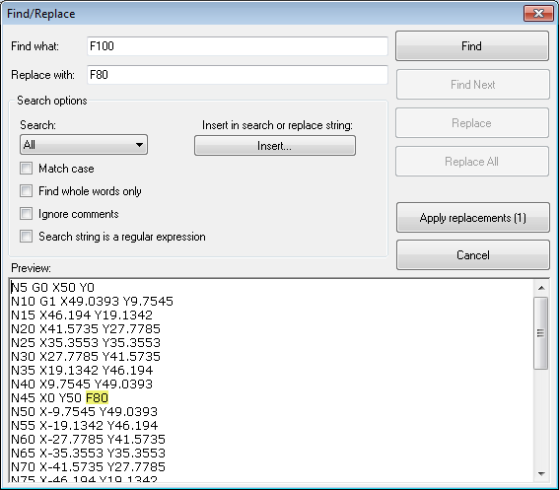This screenshot has width=559, height=490.
Task: Click line N60 X-27.7785 Y41.5735
Action: pyautogui.click(x=88, y=440)
